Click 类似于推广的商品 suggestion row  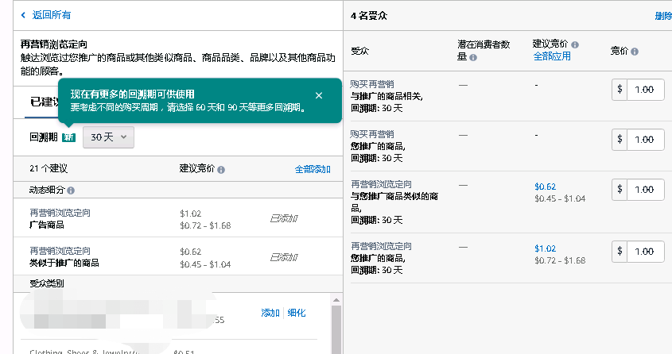[x=178, y=256]
